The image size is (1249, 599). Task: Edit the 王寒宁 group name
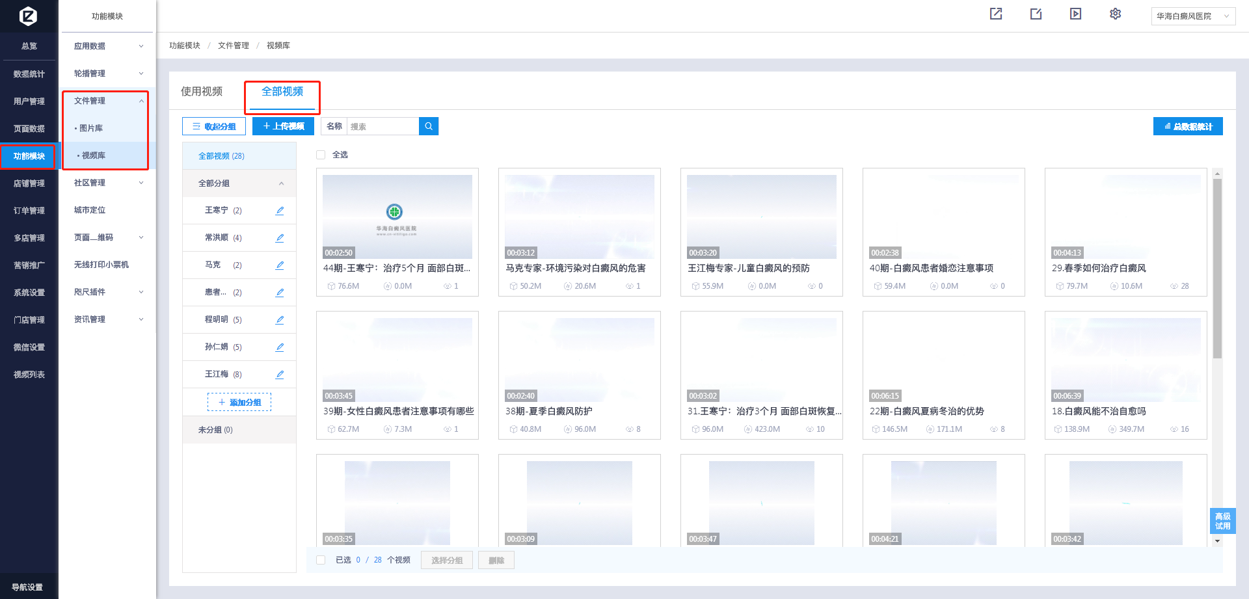[x=280, y=211]
